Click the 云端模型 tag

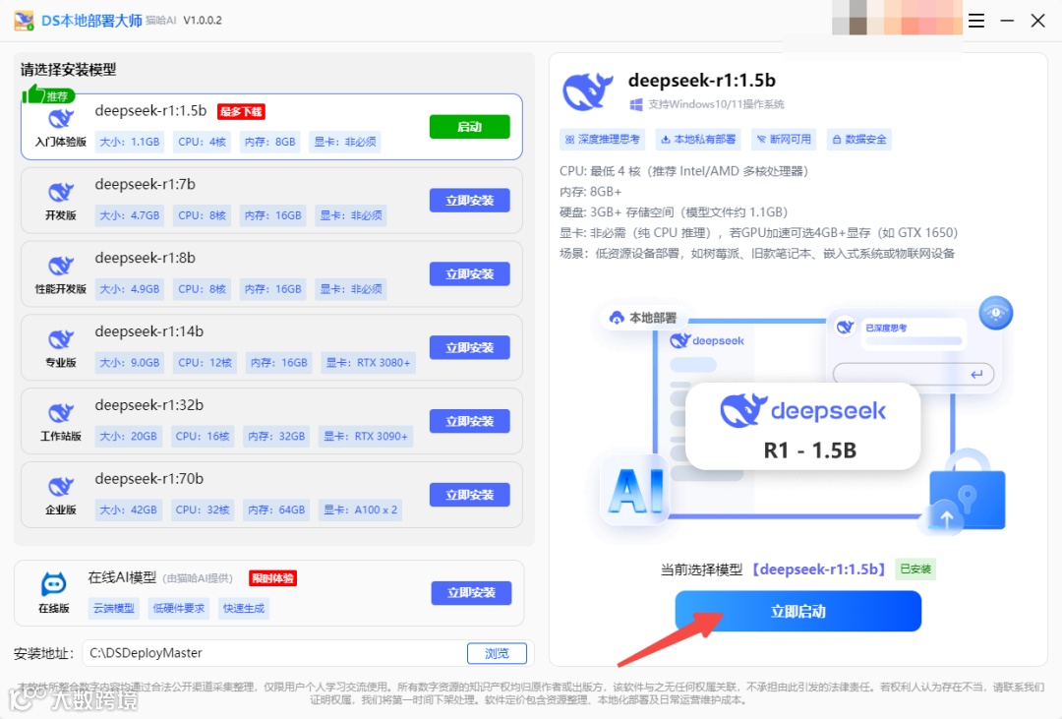point(114,608)
